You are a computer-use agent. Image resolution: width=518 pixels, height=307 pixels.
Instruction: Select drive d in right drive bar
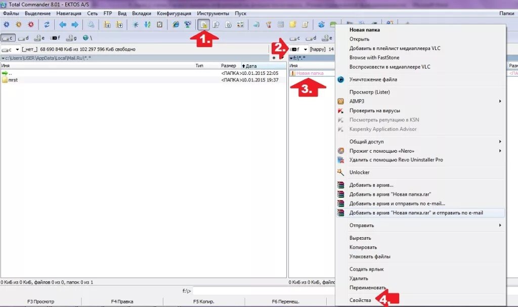point(311,38)
